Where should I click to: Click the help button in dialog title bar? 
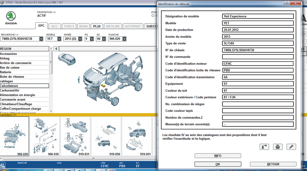click(x=287, y=3)
